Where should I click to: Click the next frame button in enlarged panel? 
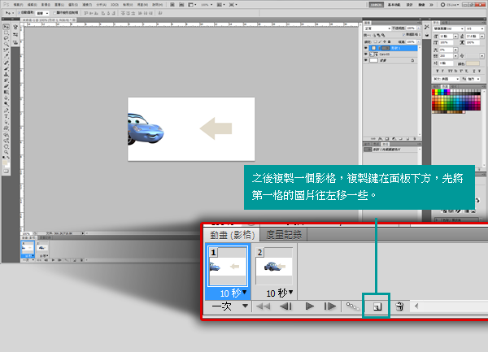[x=329, y=306]
